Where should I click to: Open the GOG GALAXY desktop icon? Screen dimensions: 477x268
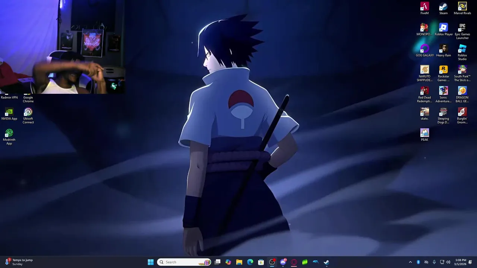click(424, 51)
